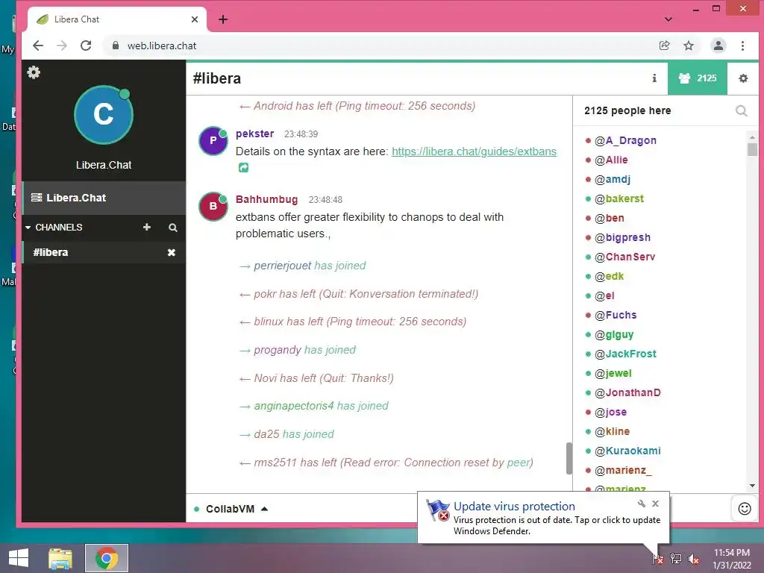Click the muted volume tray icon
The height and width of the screenshot is (573, 764).
point(694,559)
